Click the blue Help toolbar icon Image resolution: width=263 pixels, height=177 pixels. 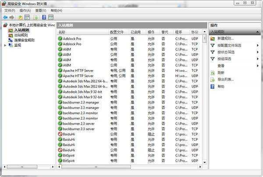pos(44,17)
